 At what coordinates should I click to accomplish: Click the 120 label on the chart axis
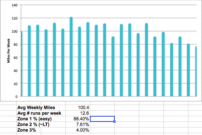point(15,18)
